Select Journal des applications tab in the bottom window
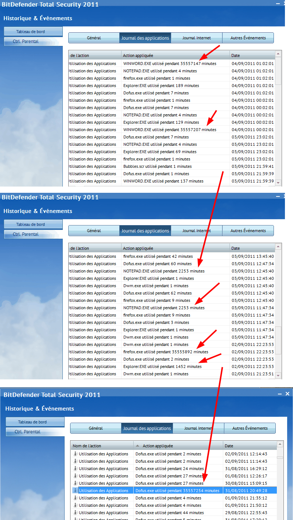 pos(147,428)
